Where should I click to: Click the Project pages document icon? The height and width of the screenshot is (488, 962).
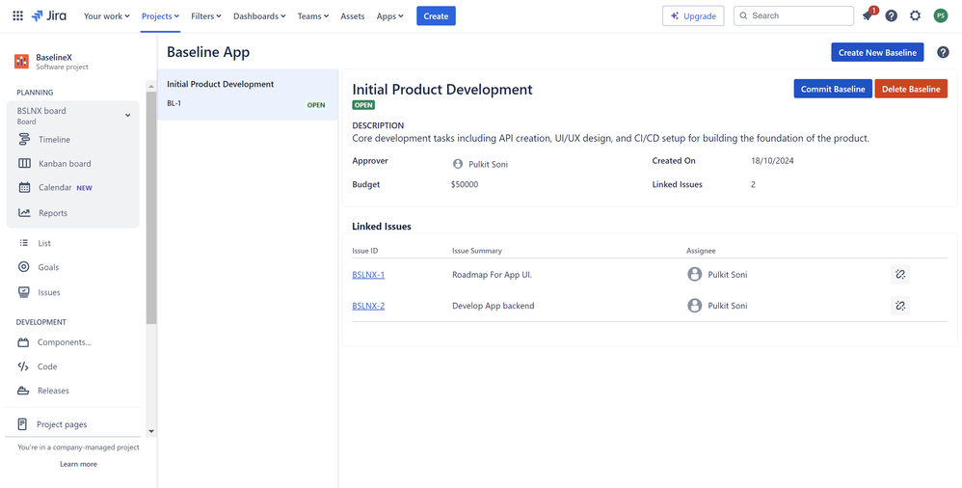click(23, 424)
